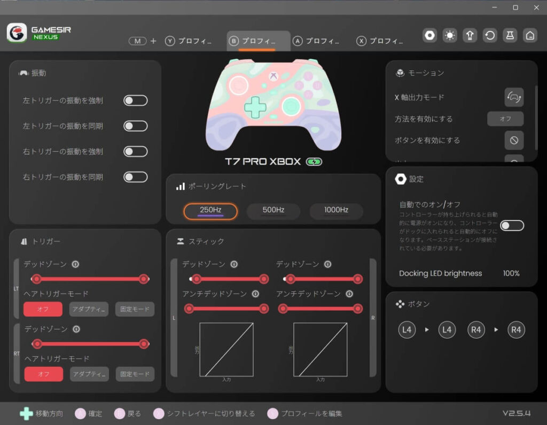Screen dimensions: 547x425
Task: Click the sun brightness icon in toolbar
Action: coord(450,35)
